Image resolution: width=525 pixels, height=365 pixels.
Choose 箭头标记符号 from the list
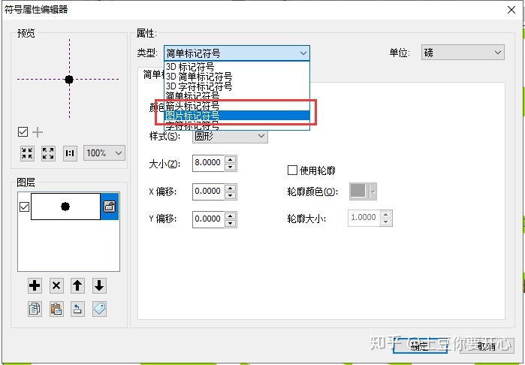click(x=237, y=106)
